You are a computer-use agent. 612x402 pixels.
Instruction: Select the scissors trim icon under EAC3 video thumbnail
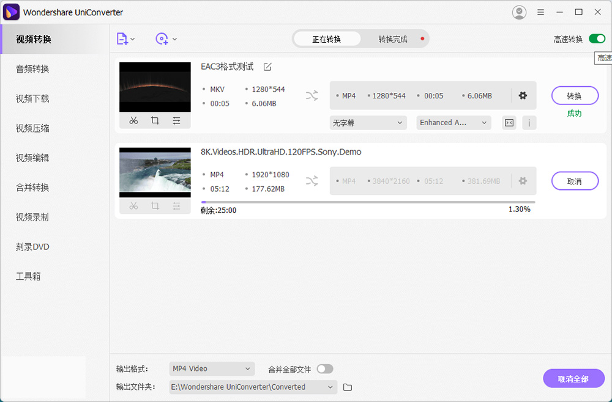[133, 120]
